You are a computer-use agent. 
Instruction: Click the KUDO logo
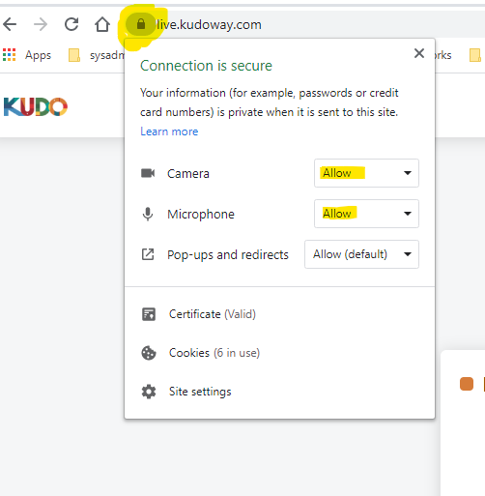(x=36, y=106)
